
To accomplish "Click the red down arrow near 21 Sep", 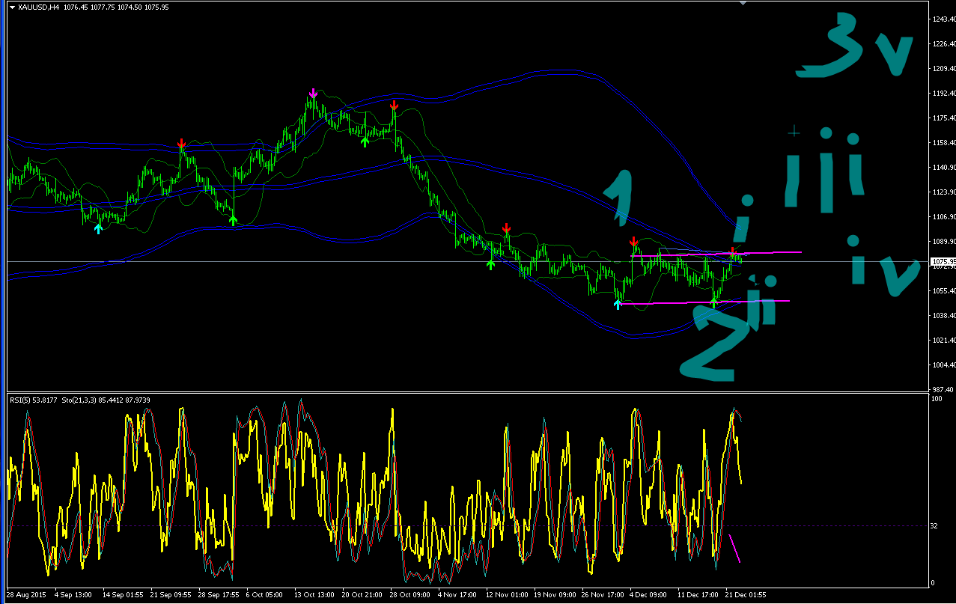I will [181, 143].
